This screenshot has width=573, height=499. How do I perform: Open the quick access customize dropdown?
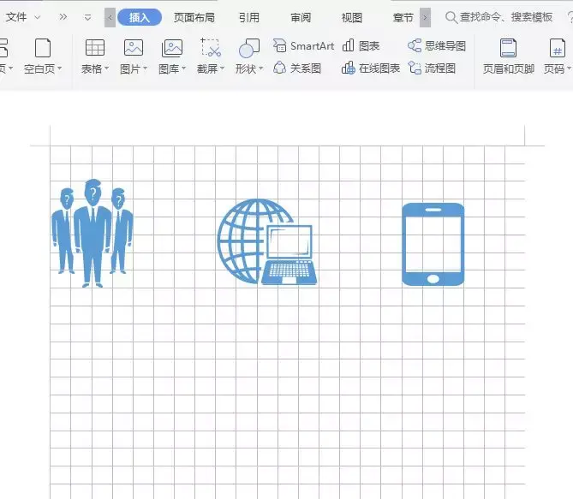(87, 17)
